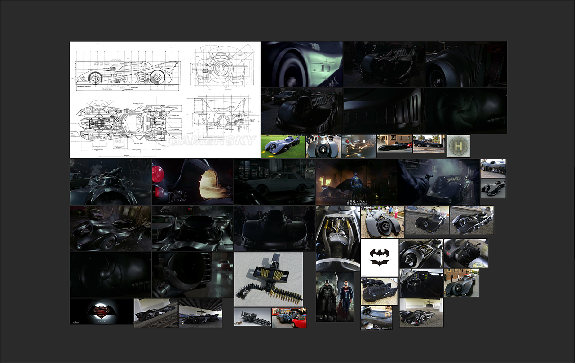Screen dimensions: 575x363
Task: Click the headlights car behind turbine still
Action: tap(192, 275)
